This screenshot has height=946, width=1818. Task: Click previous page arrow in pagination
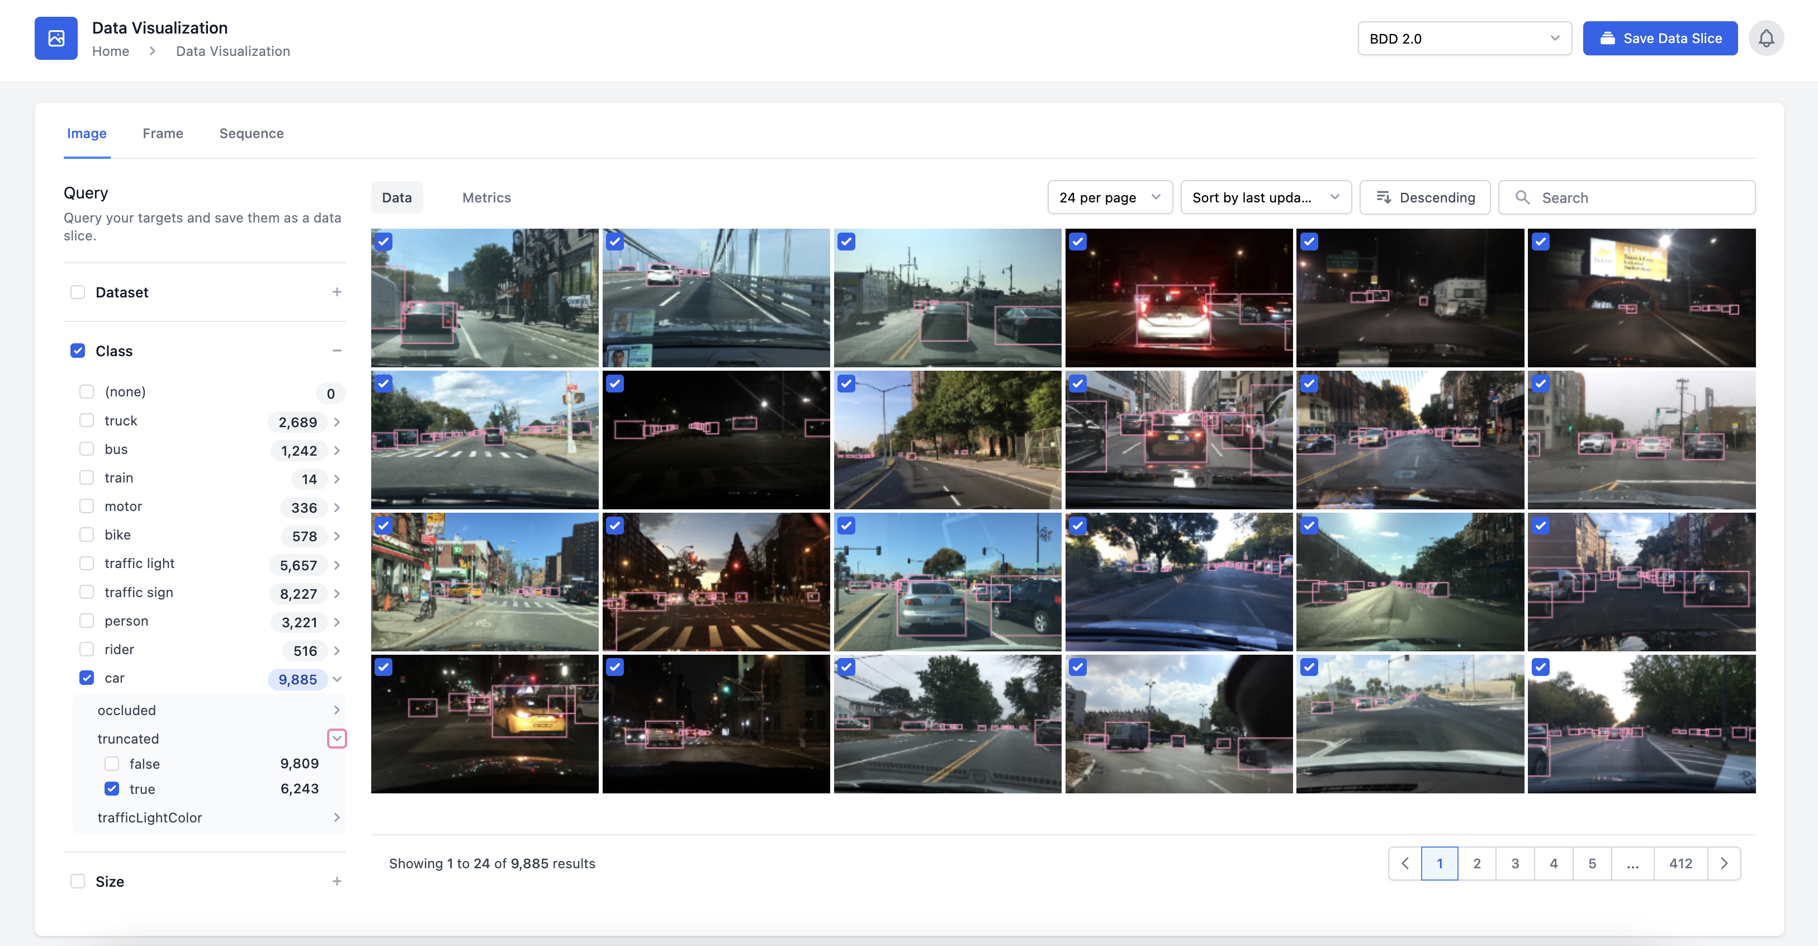(x=1405, y=863)
